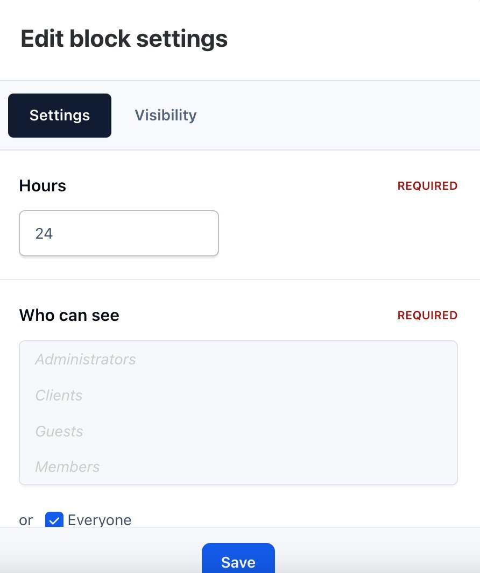This screenshot has height=573, width=480.
Task: Click into the Hours input field
Action: (x=119, y=233)
